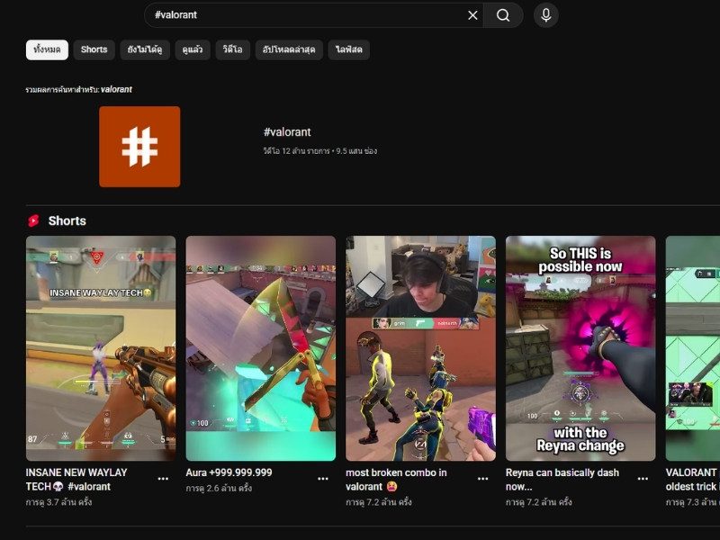This screenshot has width=720, height=540.
Task: Select the ทั้งหมด filter chip
Action: tap(47, 49)
